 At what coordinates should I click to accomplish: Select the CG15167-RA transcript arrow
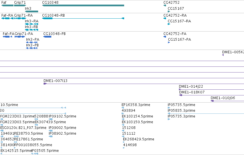click(169, 24)
